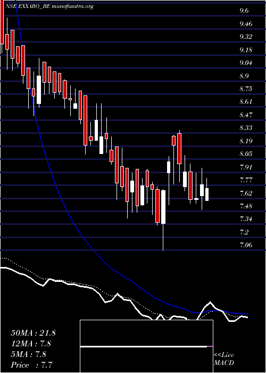Click the 8.19 price axis label
The width and height of the screenshot is (266, 373).
[x=246, y=141]
